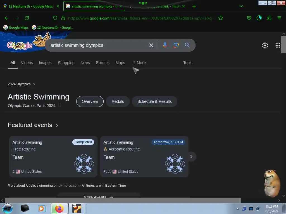286x214 pixels.
Task: Open the Acrobatic Routine Team event card
Action: [144, 157]
